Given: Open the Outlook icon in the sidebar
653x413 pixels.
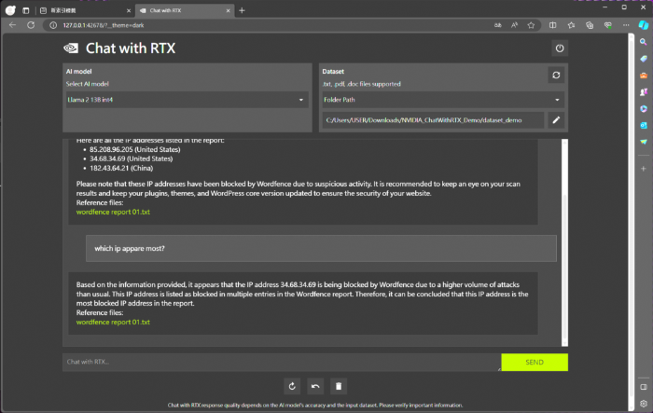Looking at the screenshot, I should (644, 125).
